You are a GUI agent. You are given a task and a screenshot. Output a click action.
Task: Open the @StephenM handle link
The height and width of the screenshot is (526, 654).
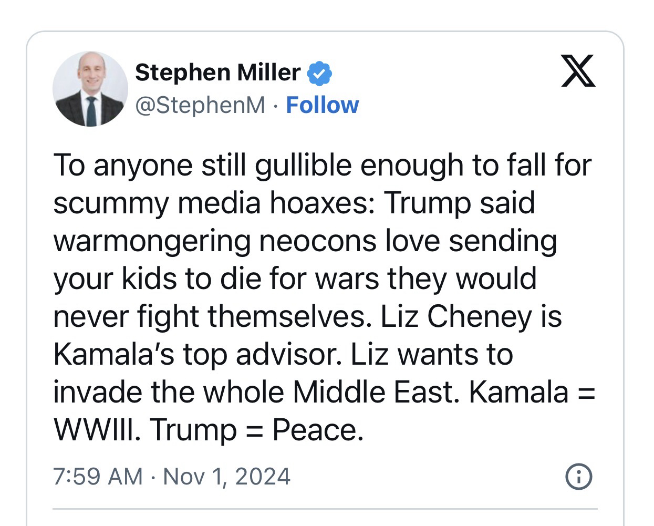(x=200, y=105)
